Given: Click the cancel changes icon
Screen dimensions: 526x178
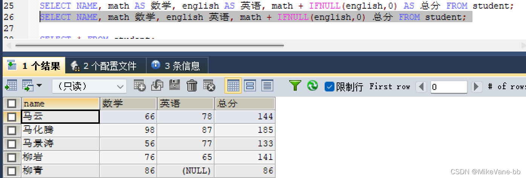Looking at the screenshot, I should coord(209,86).
